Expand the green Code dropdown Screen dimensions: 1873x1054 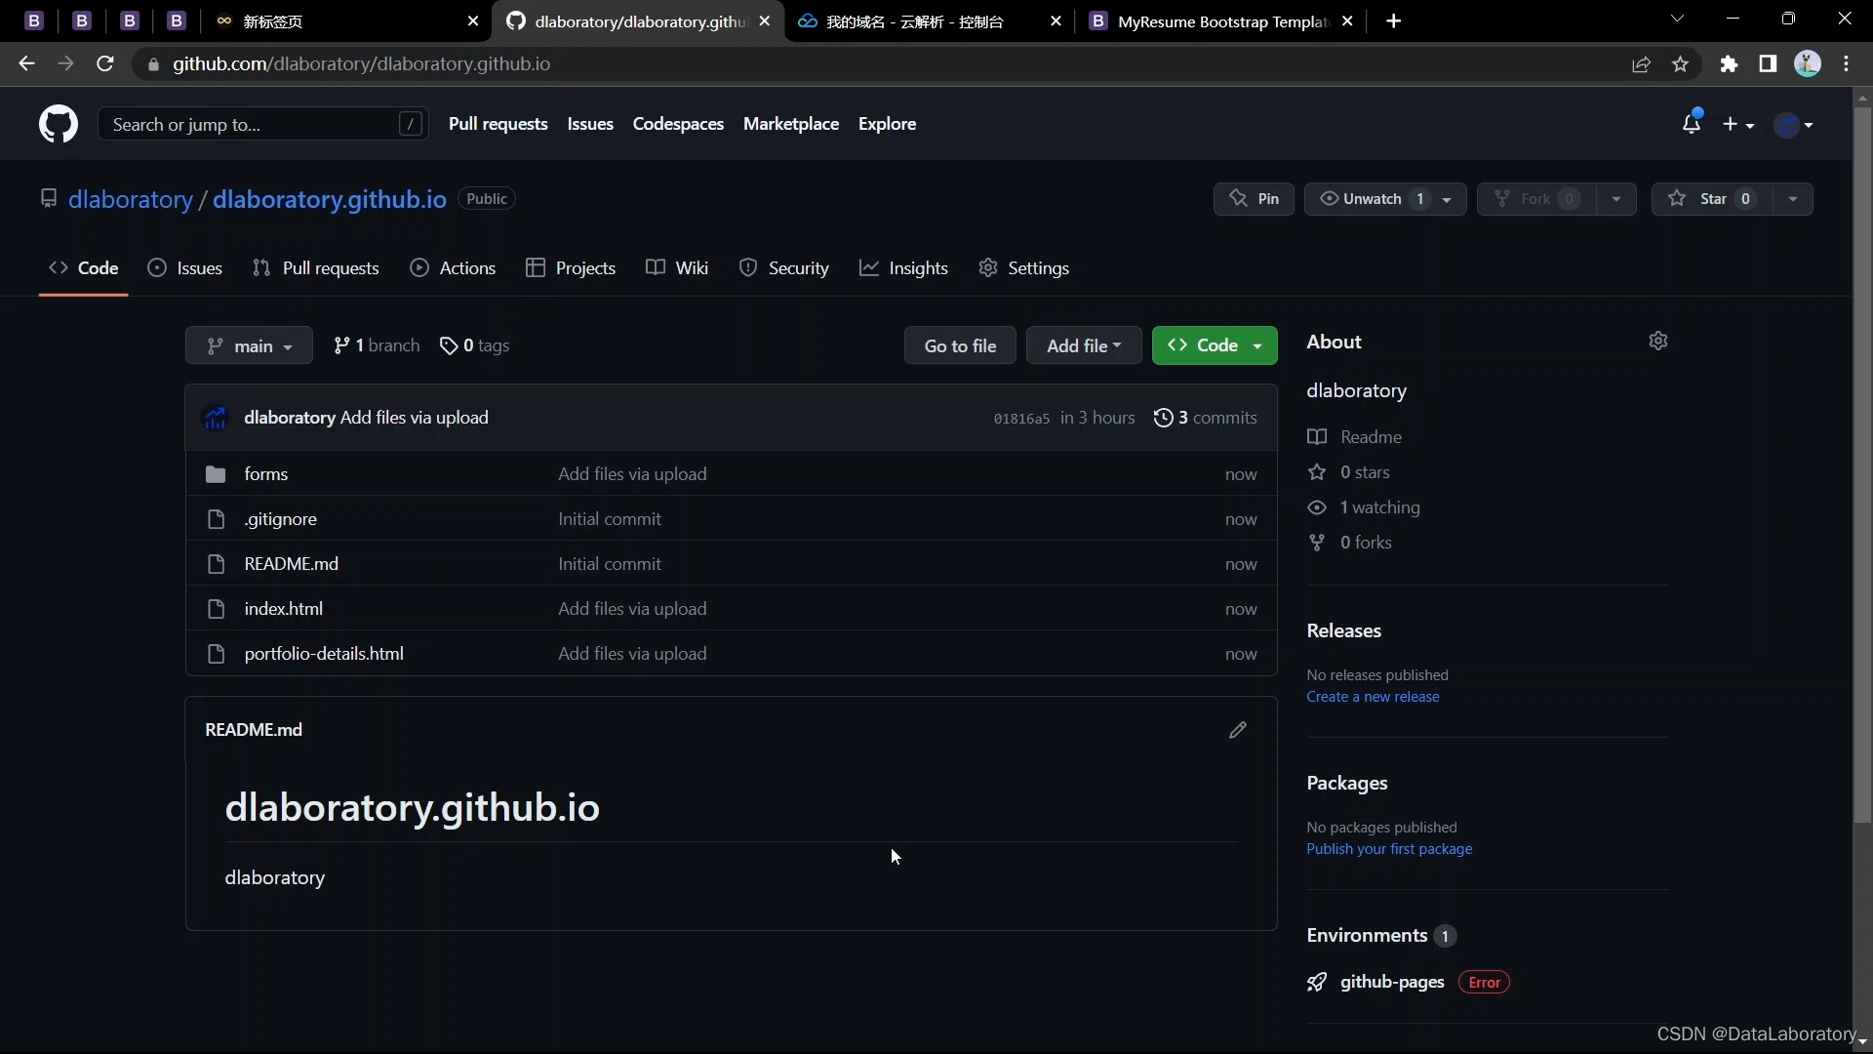(x=1214, y=345)
